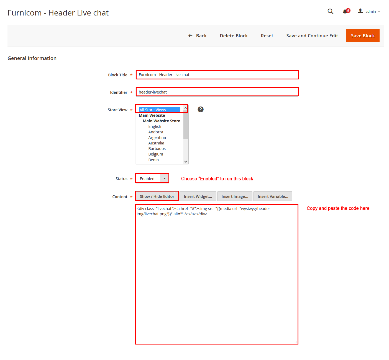Click the page title Furnicom - Header Live chat
Viewport: 389px width, 360px height.
tap(58, 13)
